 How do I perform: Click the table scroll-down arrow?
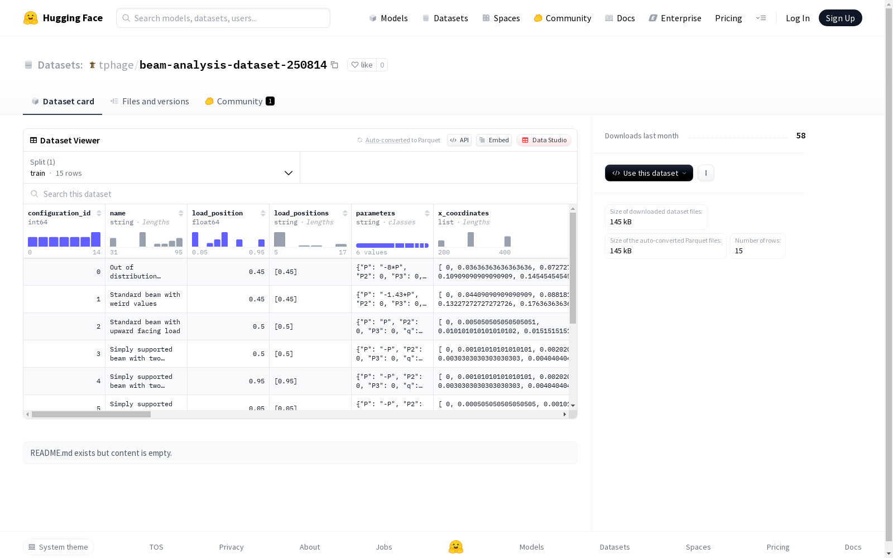pyautogui.click(x=573, y=406)
